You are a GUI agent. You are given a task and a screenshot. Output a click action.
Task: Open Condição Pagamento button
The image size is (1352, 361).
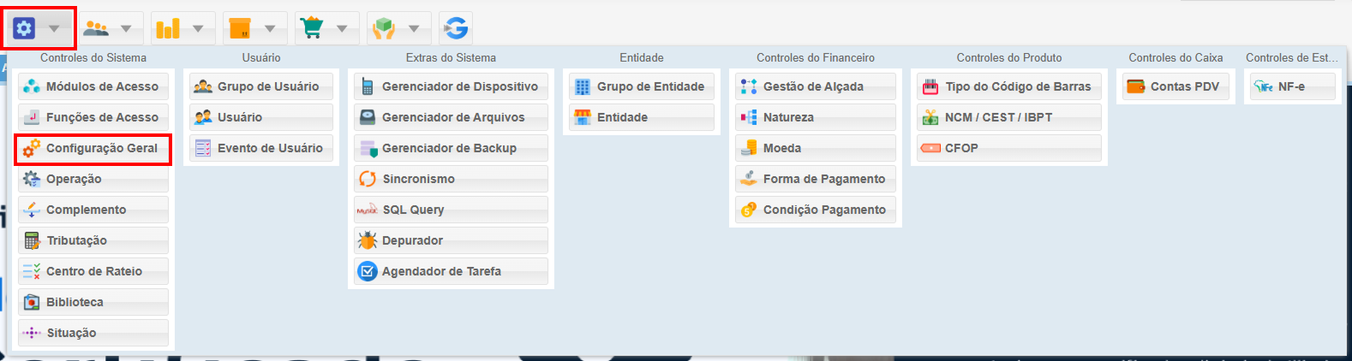[816, 210]
